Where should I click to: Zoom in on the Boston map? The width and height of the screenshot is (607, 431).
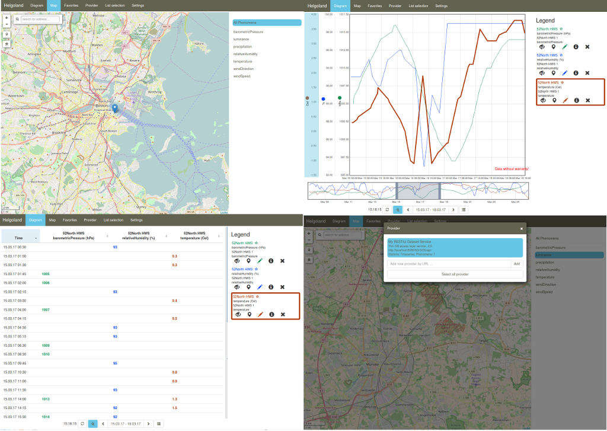click(7, 18)
